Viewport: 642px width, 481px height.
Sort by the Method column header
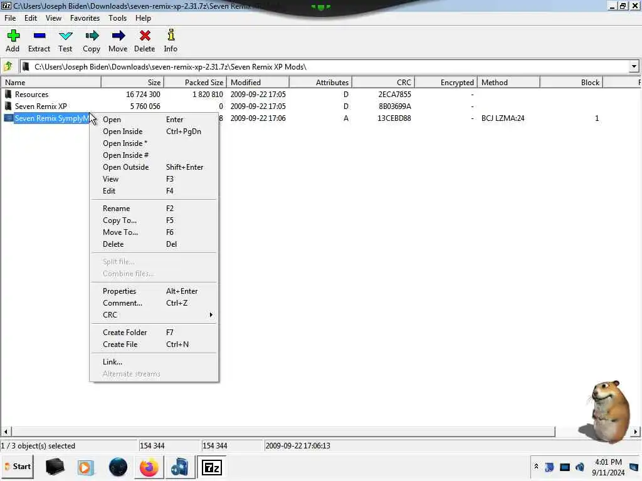tap(508, 82)
